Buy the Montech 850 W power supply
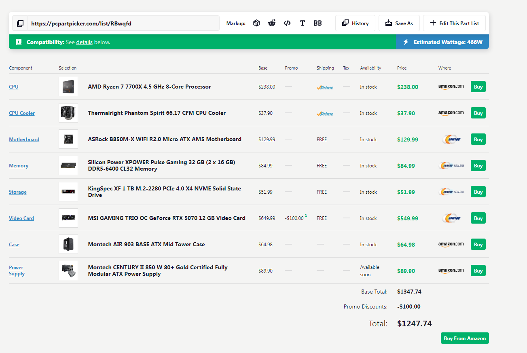 478,271
